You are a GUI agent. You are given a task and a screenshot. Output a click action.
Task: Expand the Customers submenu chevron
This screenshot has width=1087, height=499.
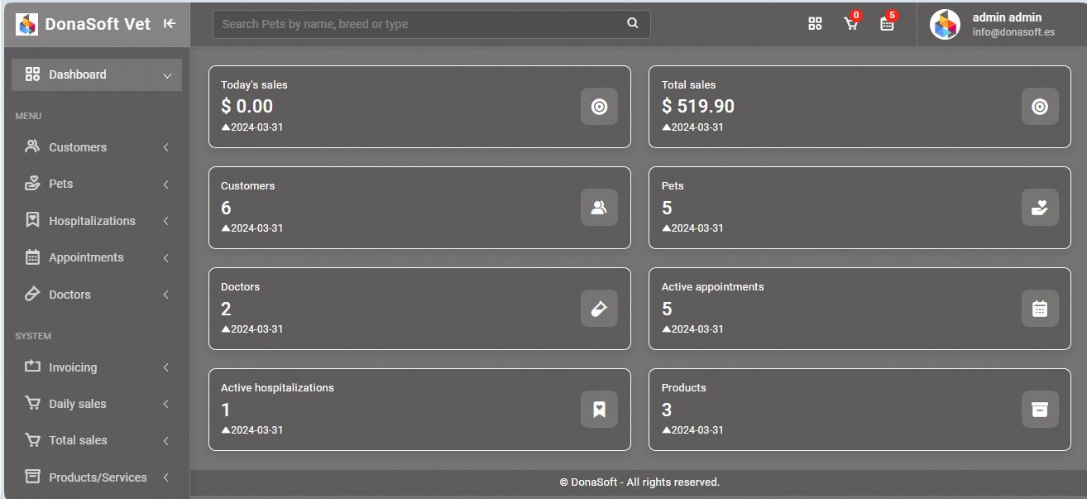[166, 147]
